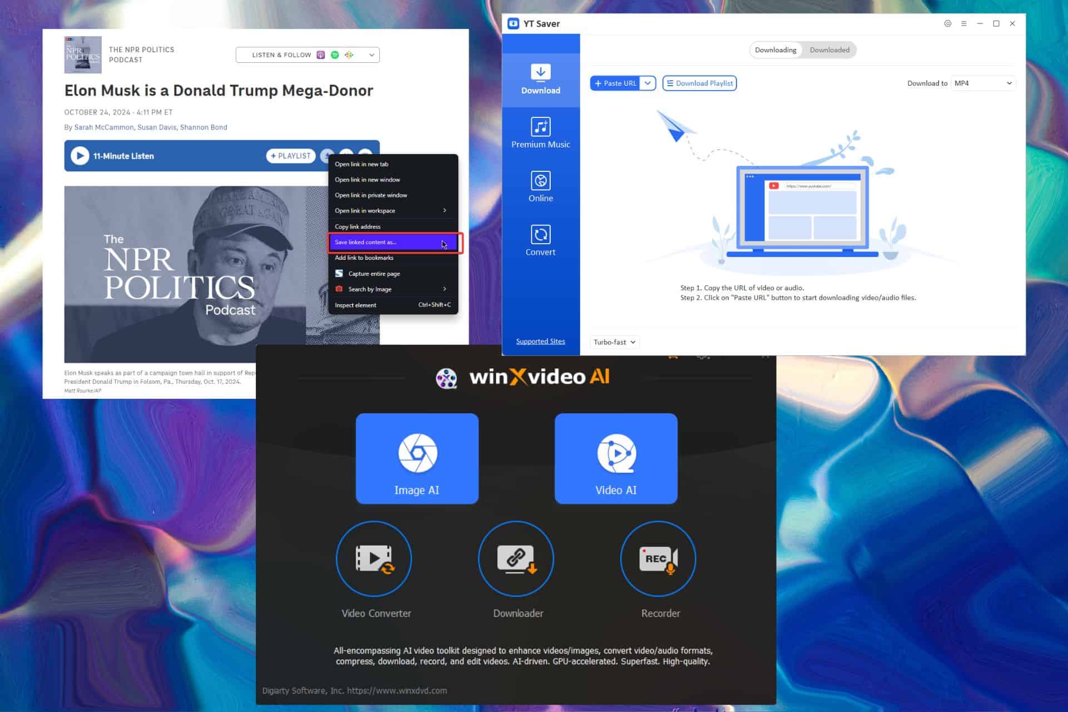1068x712 pixels.
Task: Expand the Paste URL dropdown arrow
Action: [x=647, y=83]
